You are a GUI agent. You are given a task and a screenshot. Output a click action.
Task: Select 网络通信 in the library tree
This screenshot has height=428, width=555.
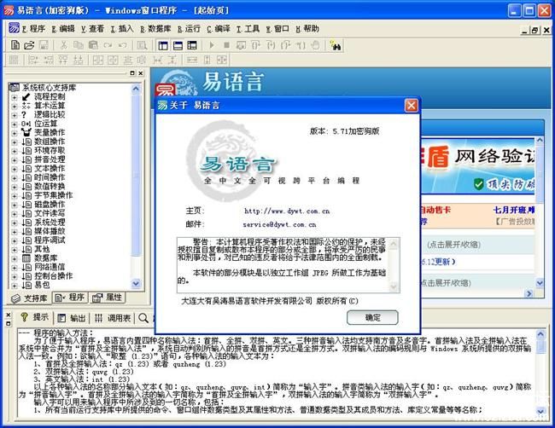coord(50,267)
